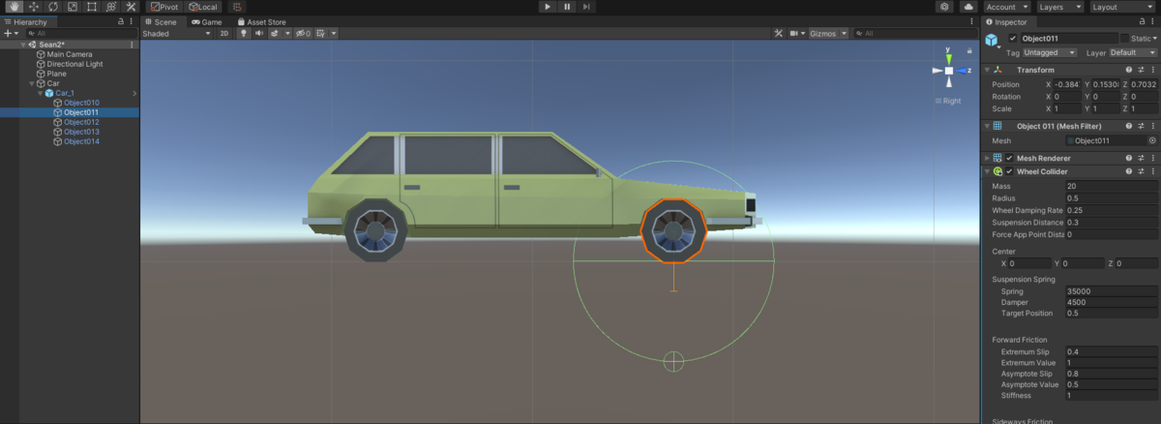Image resolution: width=1161 pixels, height=424 pixels.
Task: Select Main Camera in Hierarchy
Action: pyautogui.click(x=70, y=54)
